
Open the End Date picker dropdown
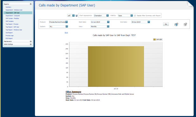click(149, 22)
